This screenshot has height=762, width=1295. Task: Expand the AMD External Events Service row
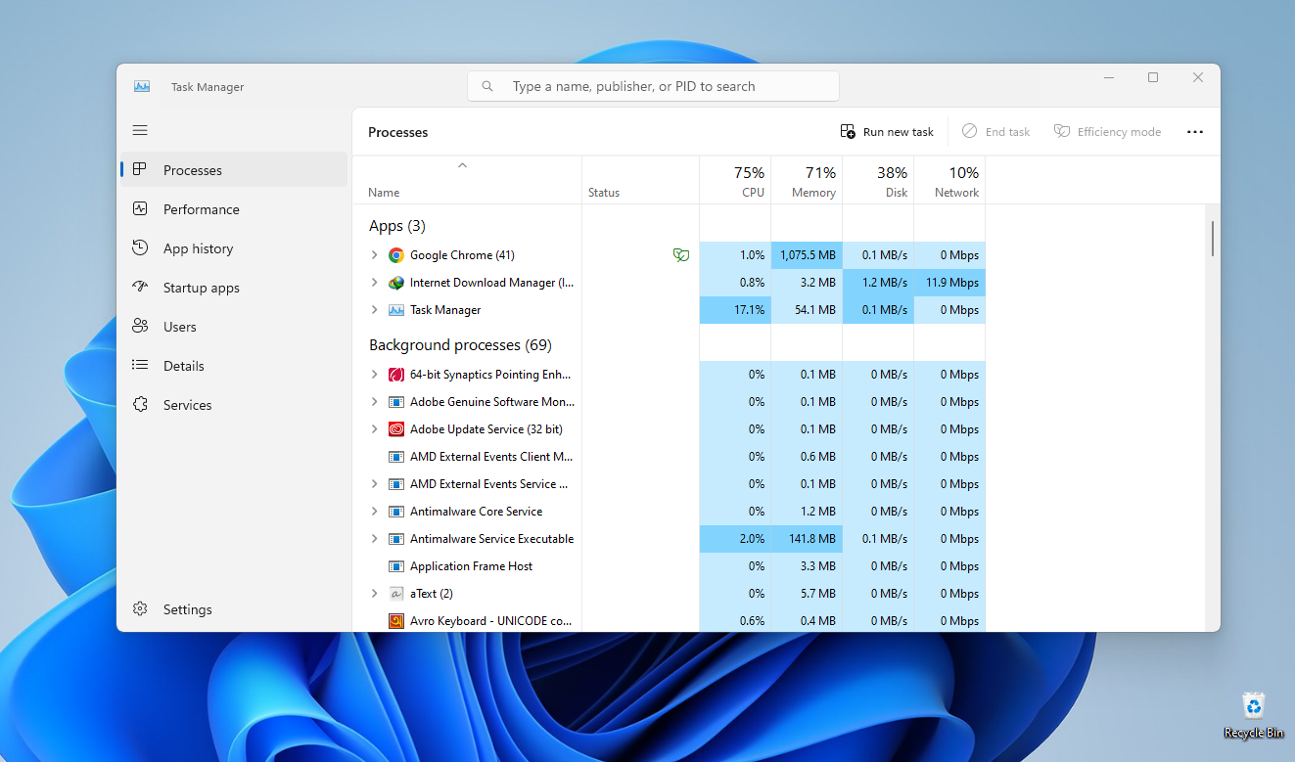pos(374,484)
